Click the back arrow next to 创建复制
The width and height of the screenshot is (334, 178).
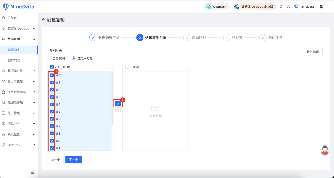43,19
